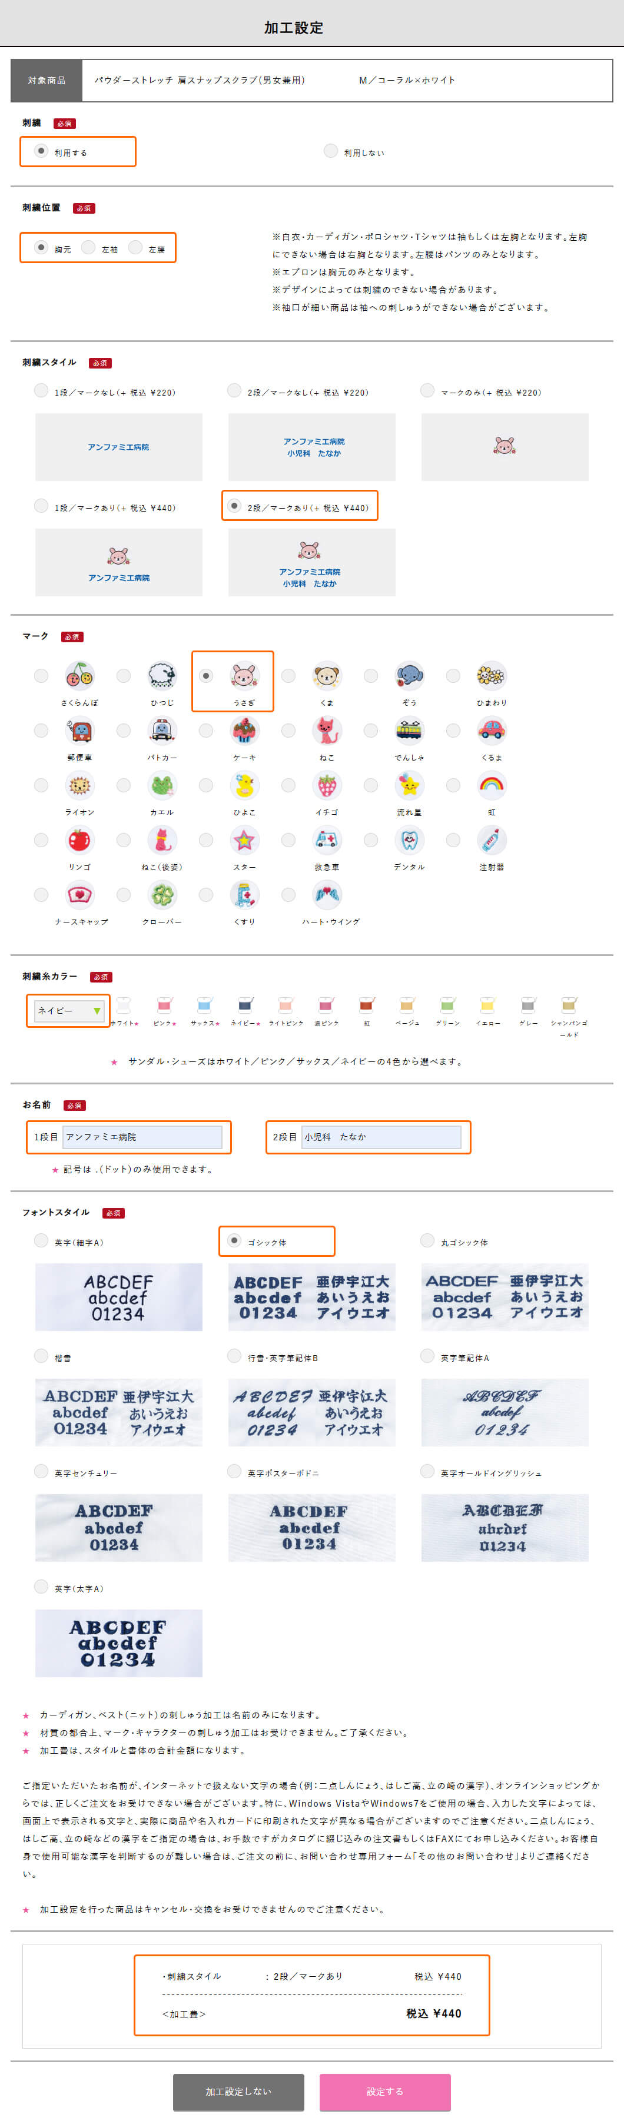Open the ネイビー thread color dropdown

click(x=68, y=1010)
